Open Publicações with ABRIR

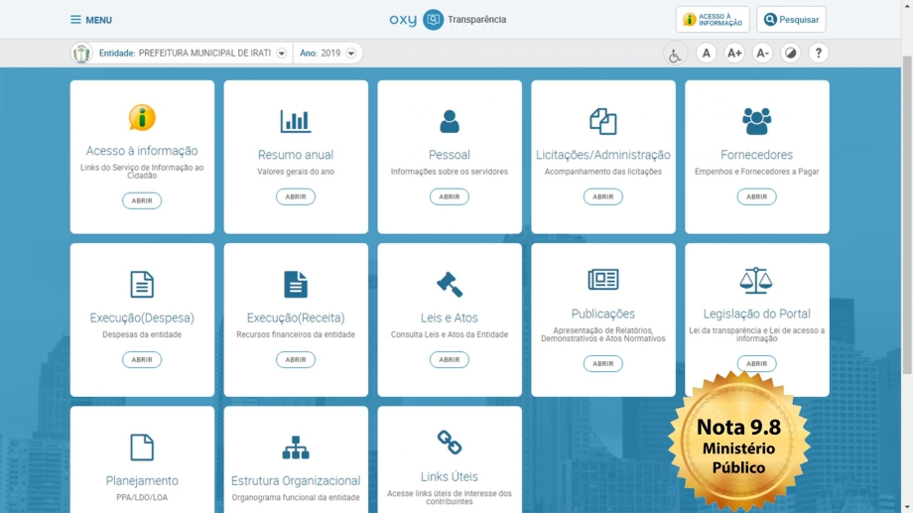tap(602, 363)
